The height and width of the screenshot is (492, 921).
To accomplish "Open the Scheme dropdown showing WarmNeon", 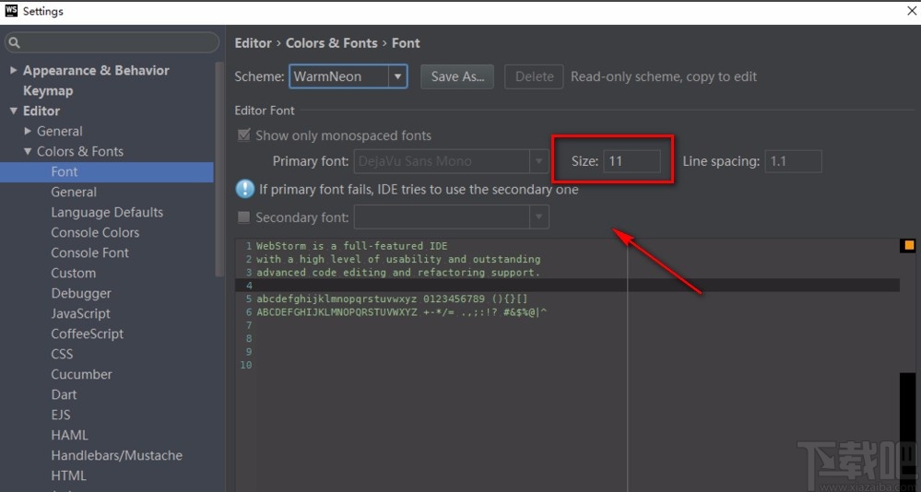I will [348, 76].
